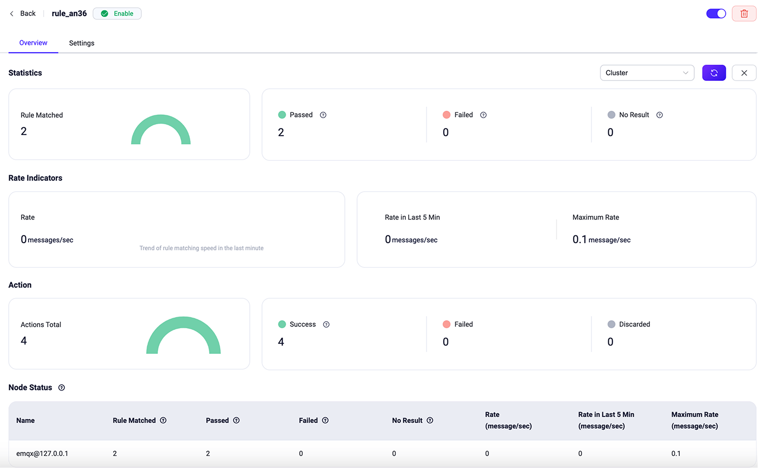
Task: Click the green Enable status badge
Action: pyautogui.click(x=117, y=14)
